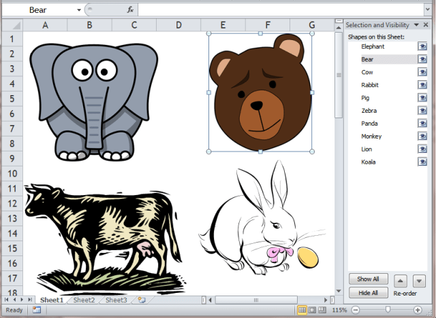Click the zoom out minus icon

click(355, 310)
